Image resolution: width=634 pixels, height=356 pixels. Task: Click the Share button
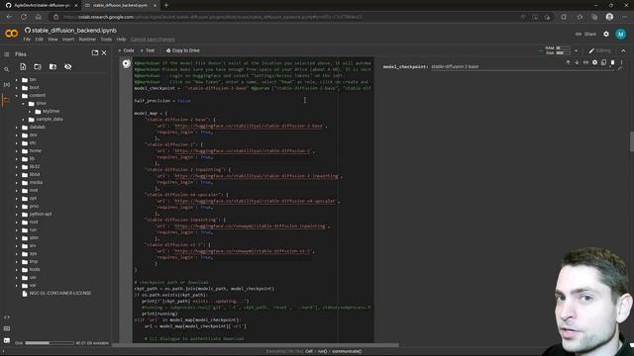pos(585,34)
